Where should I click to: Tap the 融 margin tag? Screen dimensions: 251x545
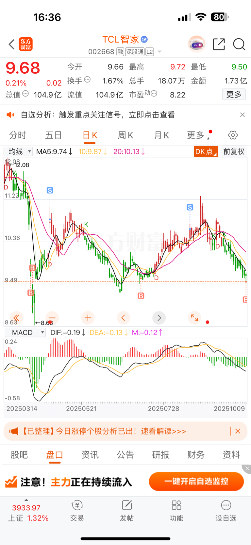pos(120,52)
